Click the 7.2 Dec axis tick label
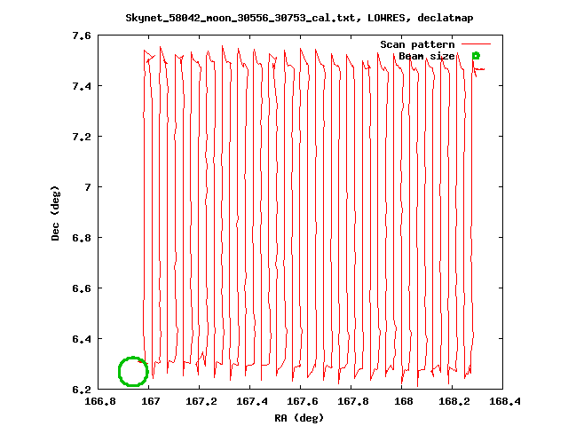Viewport: 568px width, 426px height. point(81,137)
